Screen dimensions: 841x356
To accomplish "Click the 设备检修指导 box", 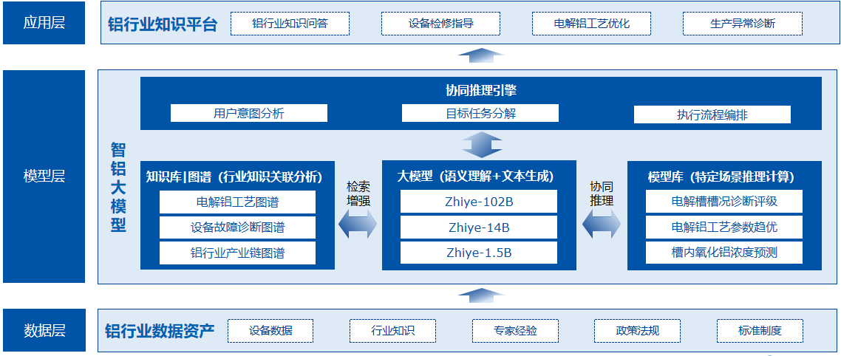I will (x=440, y=24).
